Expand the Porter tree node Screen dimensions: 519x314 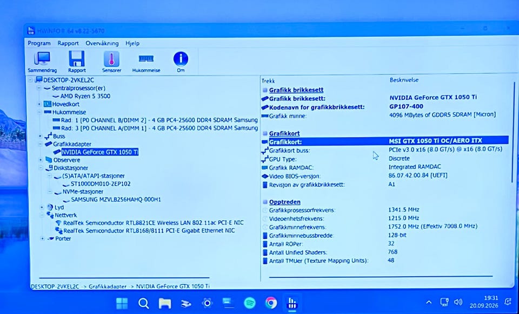[x=42, y=238]
